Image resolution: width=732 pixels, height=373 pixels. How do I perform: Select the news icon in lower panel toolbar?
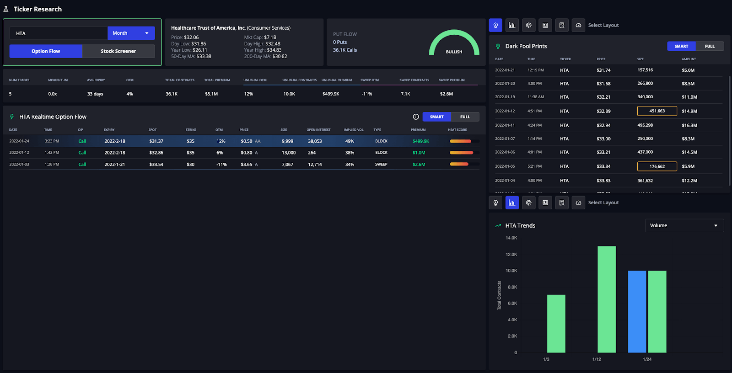click(545, 202)
